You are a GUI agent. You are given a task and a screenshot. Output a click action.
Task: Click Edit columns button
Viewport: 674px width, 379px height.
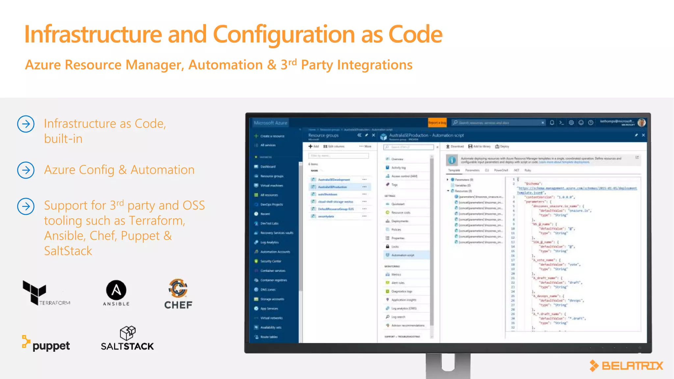point(334,146)
